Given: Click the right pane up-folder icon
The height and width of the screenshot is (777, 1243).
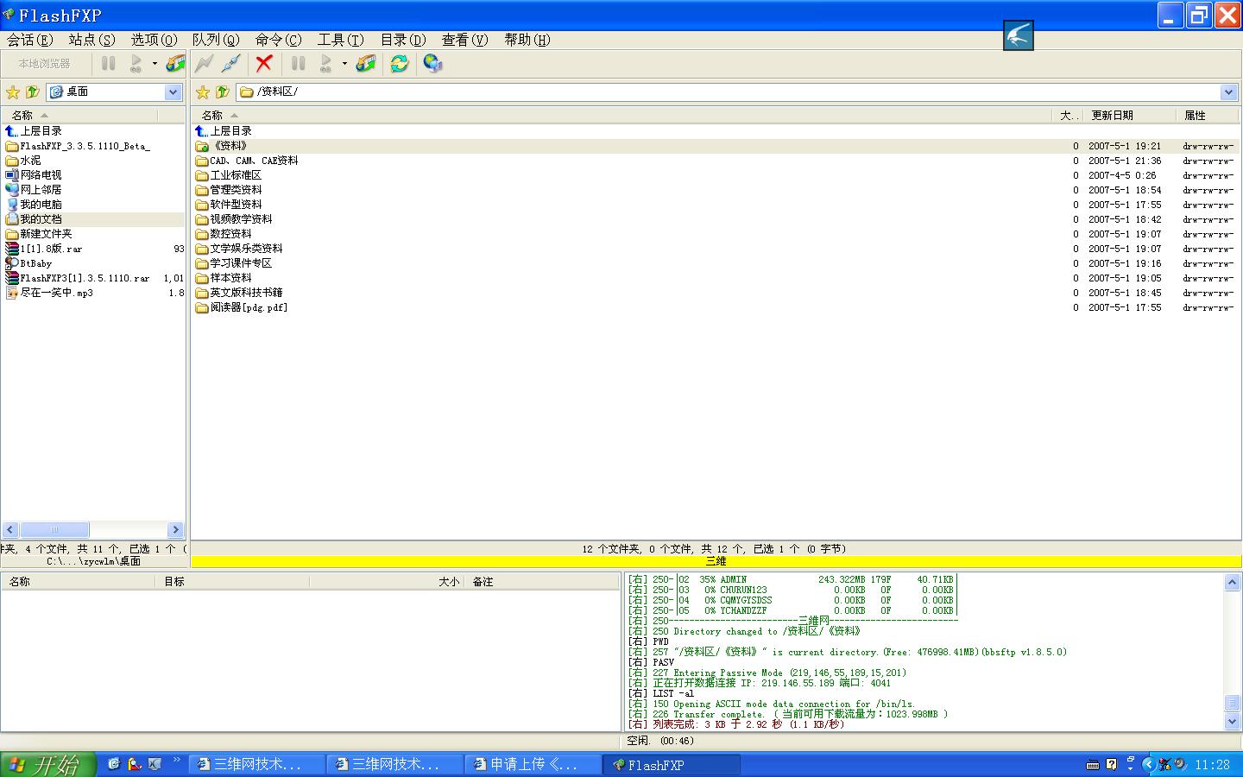Looking at the screenshot, I should pos(223,92).
